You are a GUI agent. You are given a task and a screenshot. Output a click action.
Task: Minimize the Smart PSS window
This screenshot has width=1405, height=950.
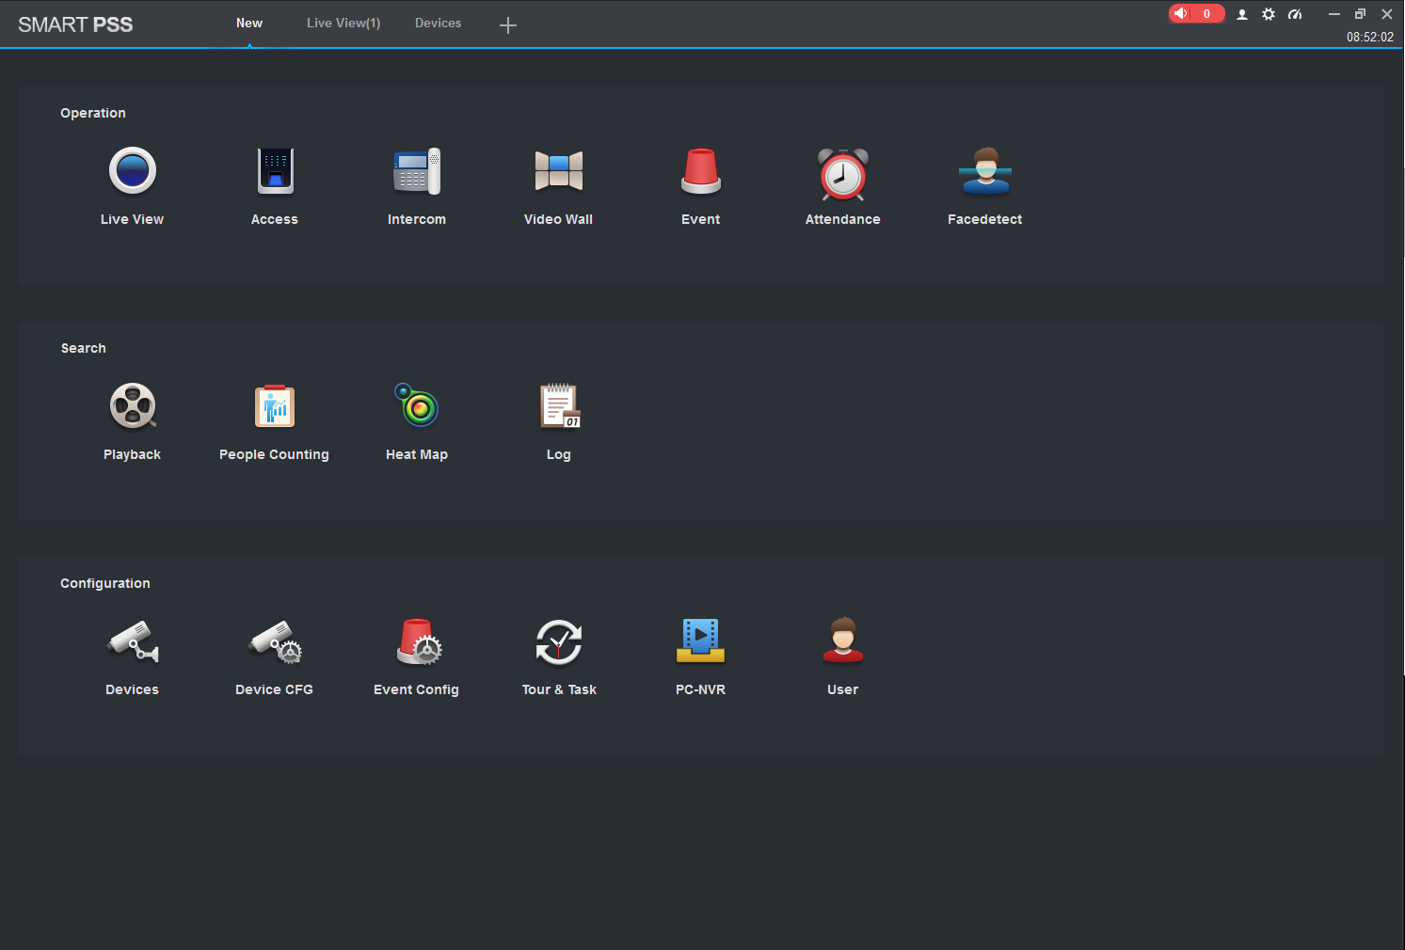click(x=1333, y=14)
